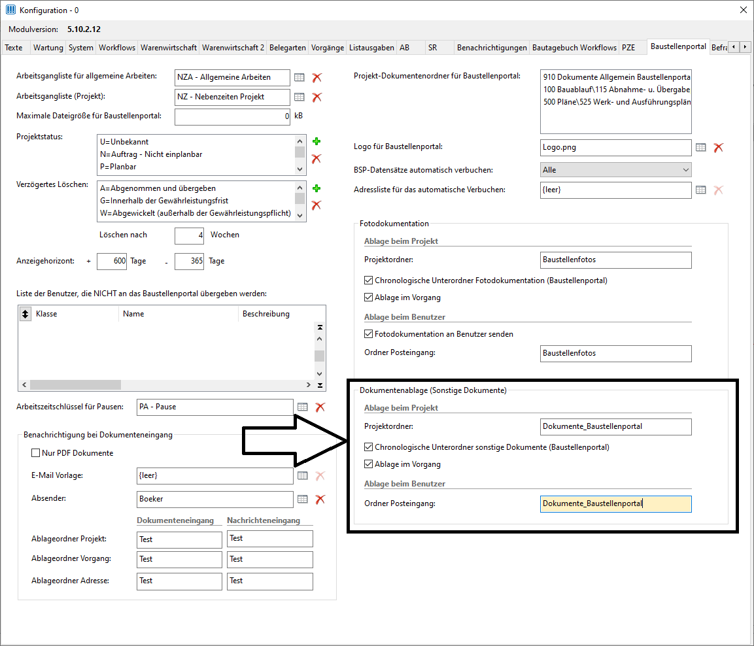Enable Nur PDF Dokumente checkbox
Screen dimensions: 754x646
point(35,452)
